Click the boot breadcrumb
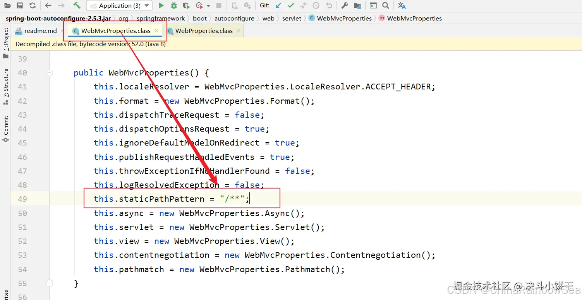 pos(200,18)
